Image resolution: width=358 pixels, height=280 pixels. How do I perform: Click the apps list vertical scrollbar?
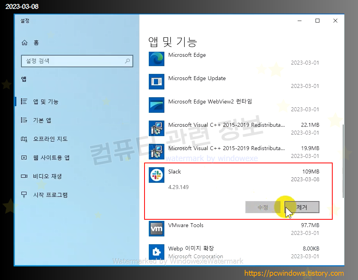click(343, 161)
